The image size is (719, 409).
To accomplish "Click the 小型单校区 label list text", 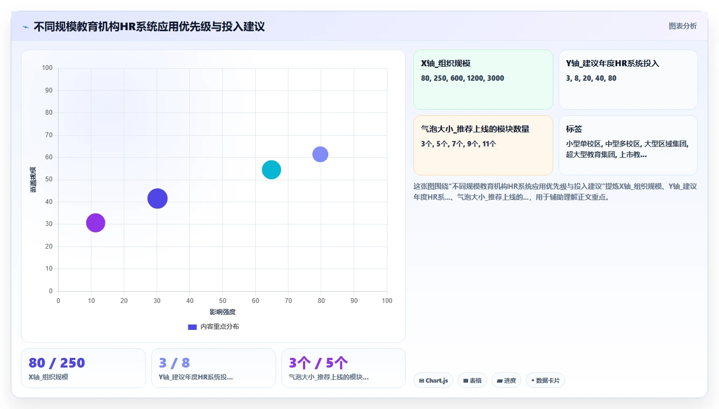I will 628,149.
